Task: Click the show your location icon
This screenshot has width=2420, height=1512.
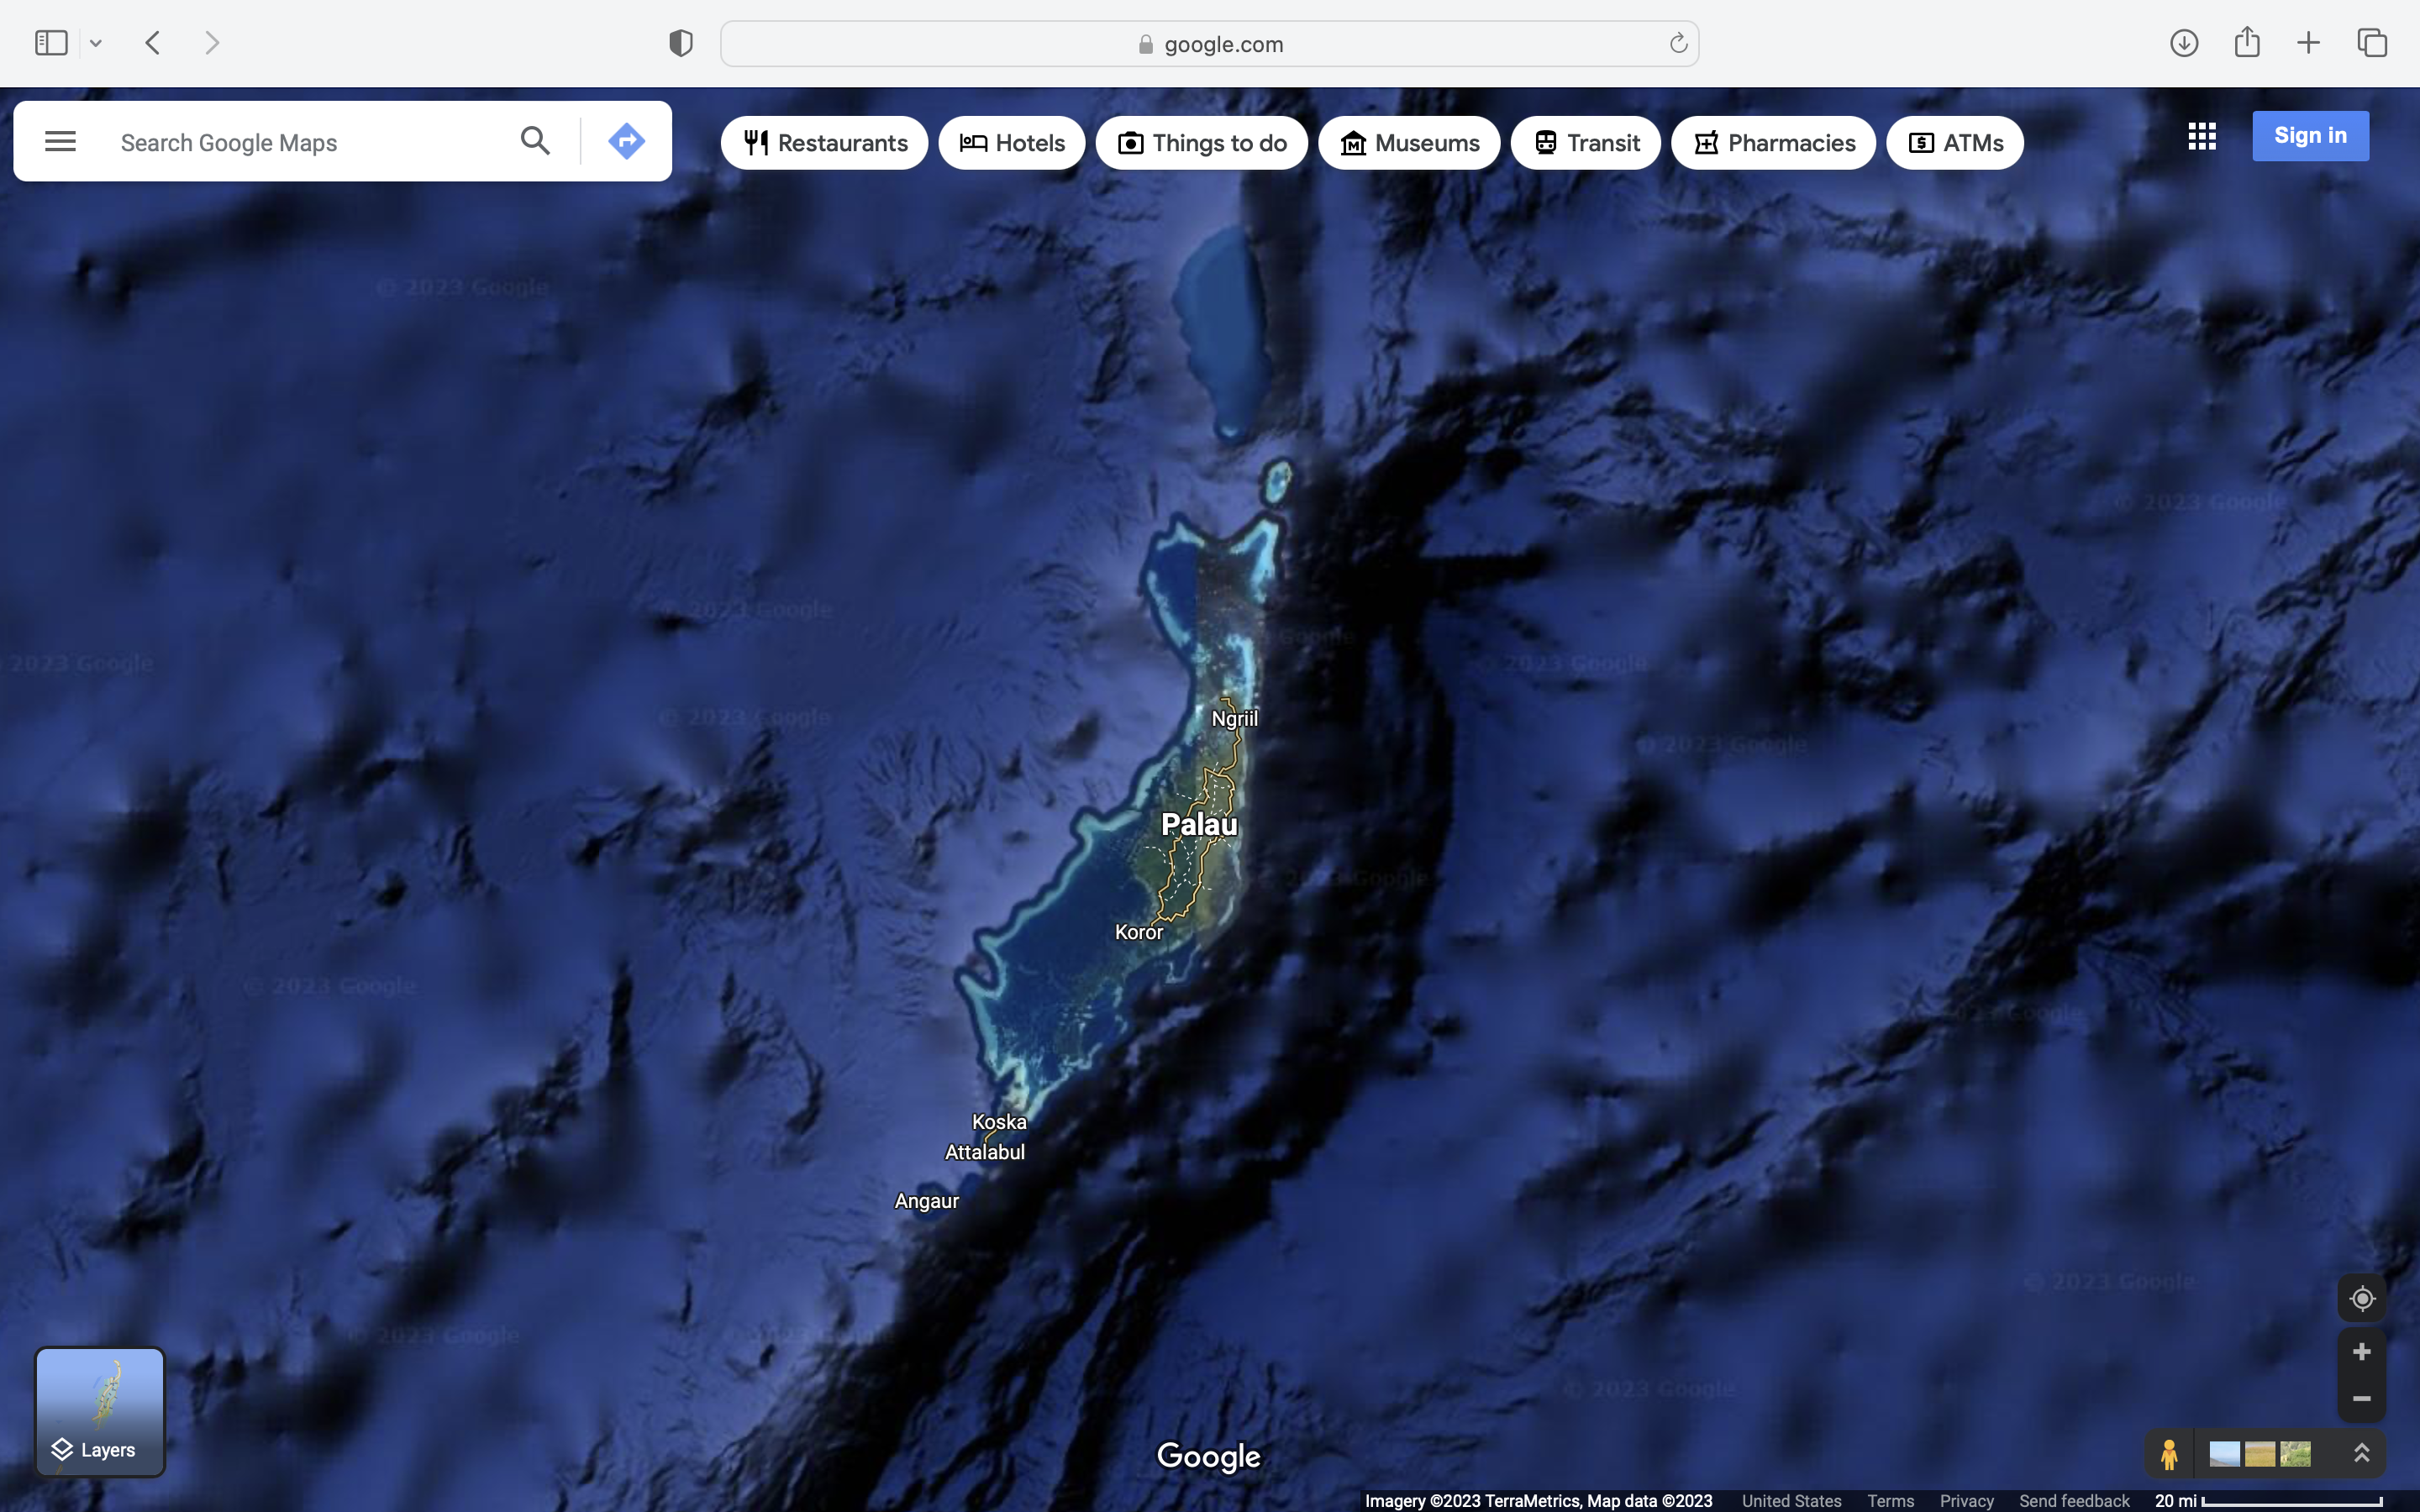Action: [x=2361, y=1298]
